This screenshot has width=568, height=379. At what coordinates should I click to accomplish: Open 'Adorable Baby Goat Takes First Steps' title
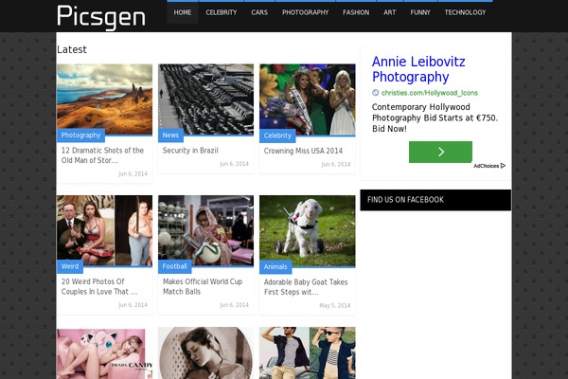(306, 287)
